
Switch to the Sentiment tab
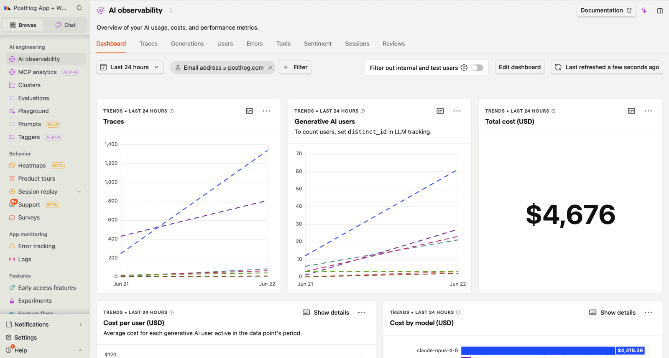[318, 44]
